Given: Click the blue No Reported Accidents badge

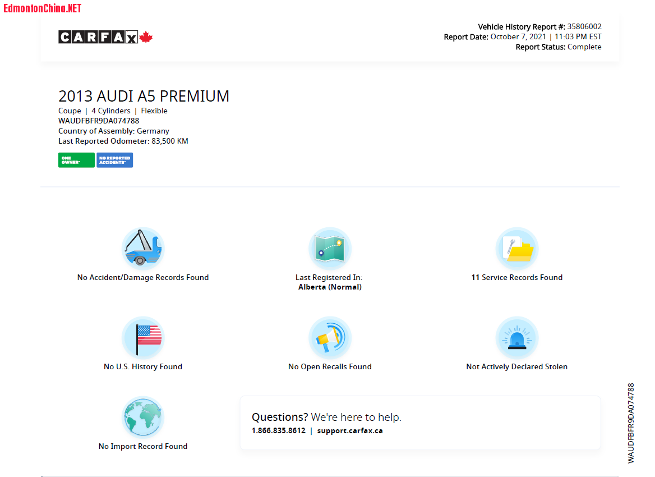Looking at the screenshot, I should coord(115,160).
